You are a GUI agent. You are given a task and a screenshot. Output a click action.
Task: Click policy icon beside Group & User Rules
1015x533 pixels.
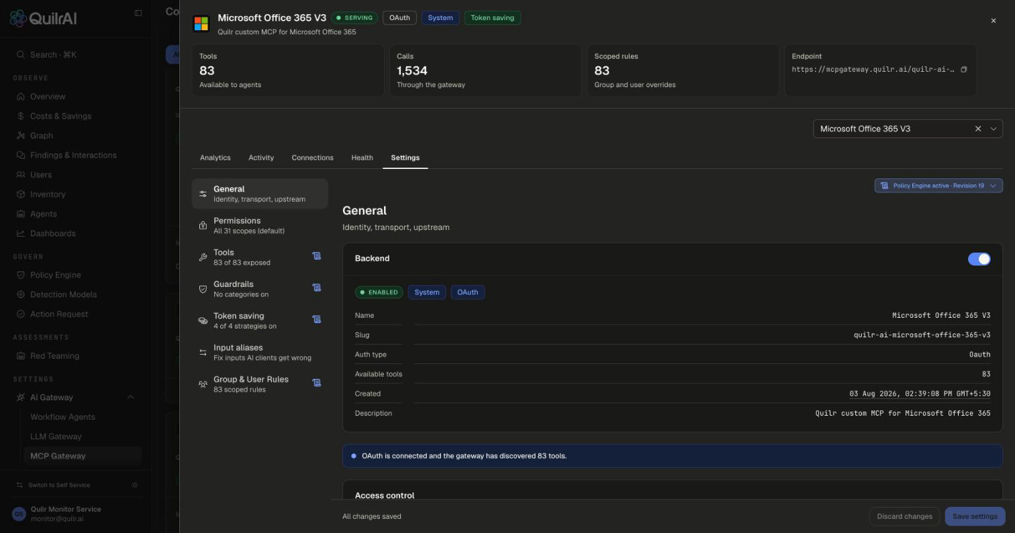pos(317,383)
